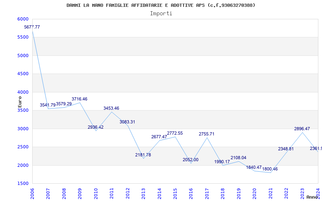Select the 3541.79 data label
The image size is (322, 201).
47,105
